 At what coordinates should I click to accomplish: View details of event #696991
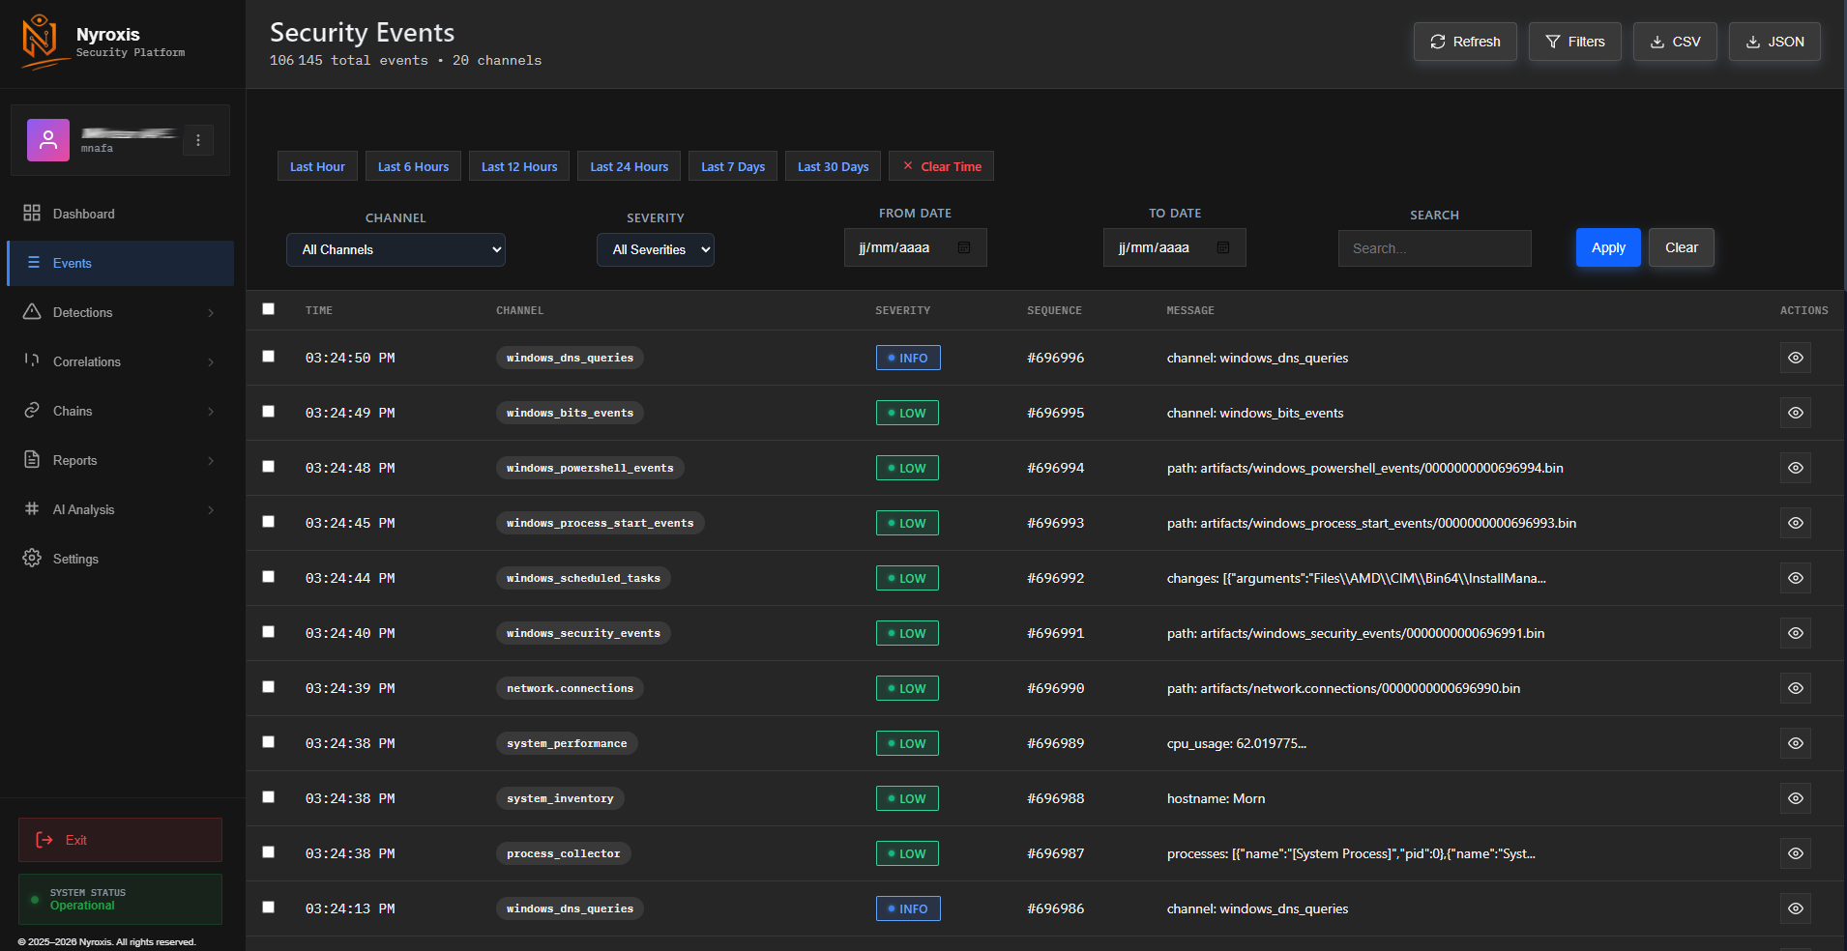click(x=1796, y=633)
